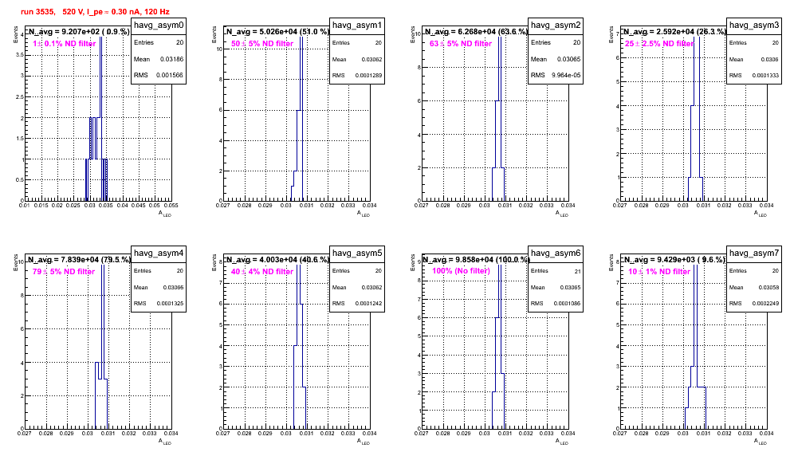
Task: Click RMS value 0.0001289 in havg_asym1
Action: [368, 76]
